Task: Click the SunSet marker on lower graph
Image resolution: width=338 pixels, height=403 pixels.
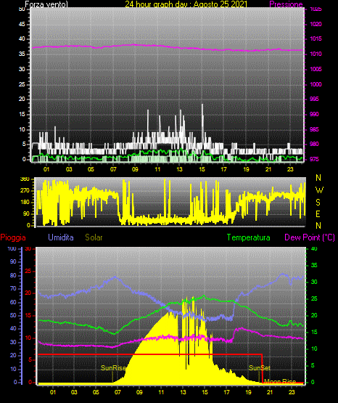Action: click(260, 368)
